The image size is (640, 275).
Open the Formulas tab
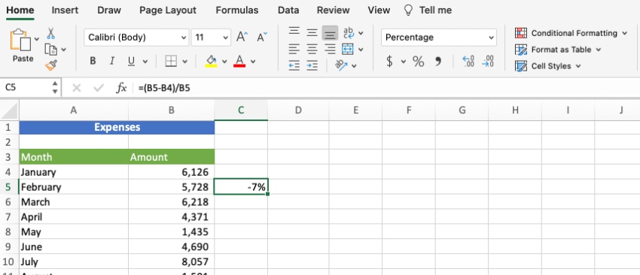[236, 11]
